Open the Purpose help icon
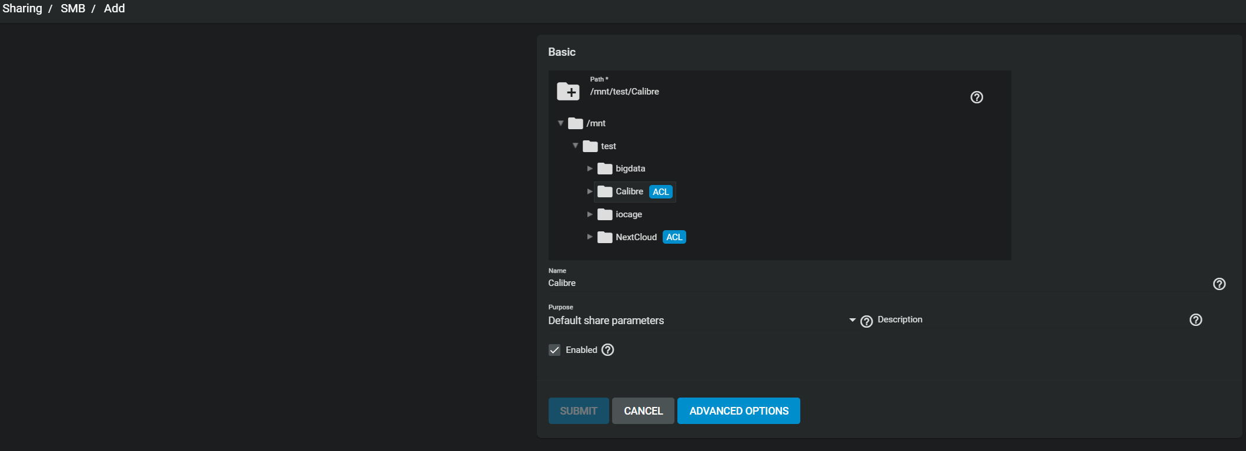The height and width of the screenshot is (451, 1246). click(x=867, y=321)
